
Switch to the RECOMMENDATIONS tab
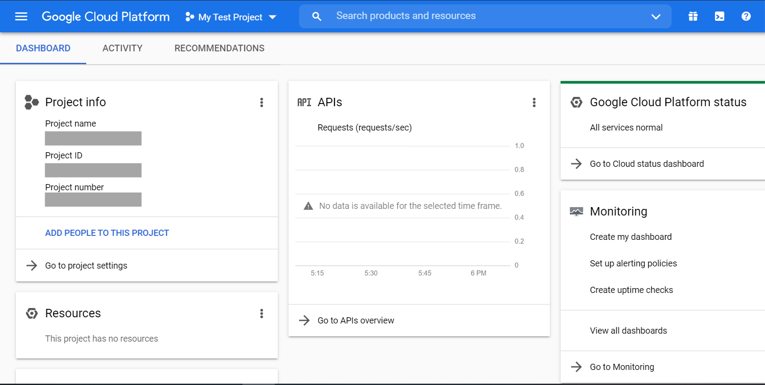[x=219, y=48]
